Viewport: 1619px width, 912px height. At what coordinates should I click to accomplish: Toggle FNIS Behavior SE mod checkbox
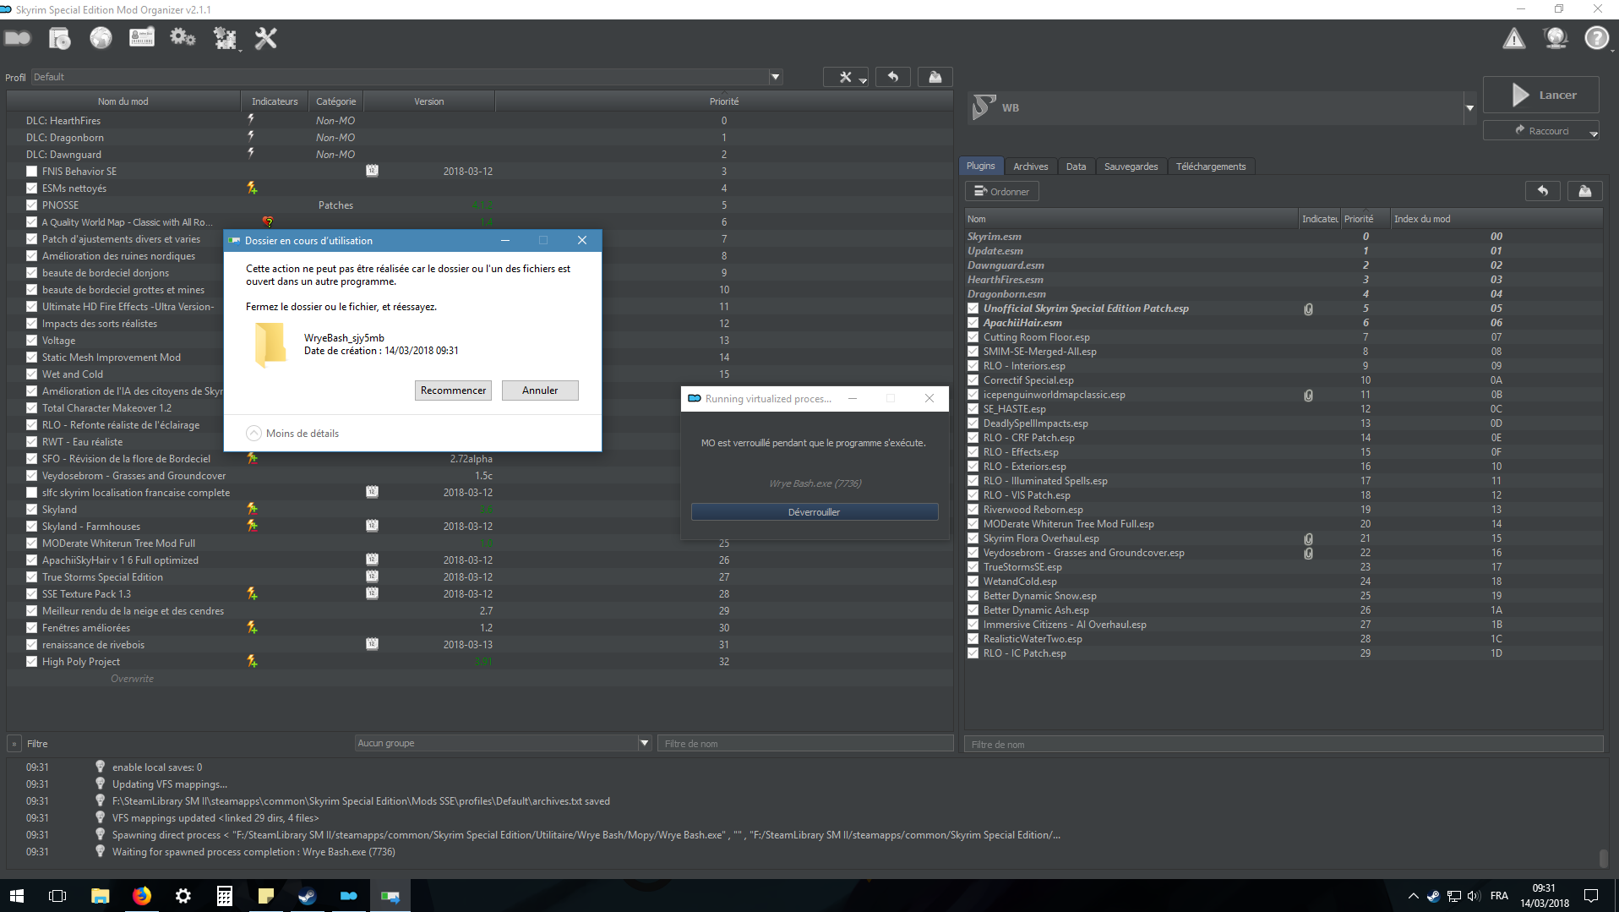pyautogui.click(x=31, y=171)
